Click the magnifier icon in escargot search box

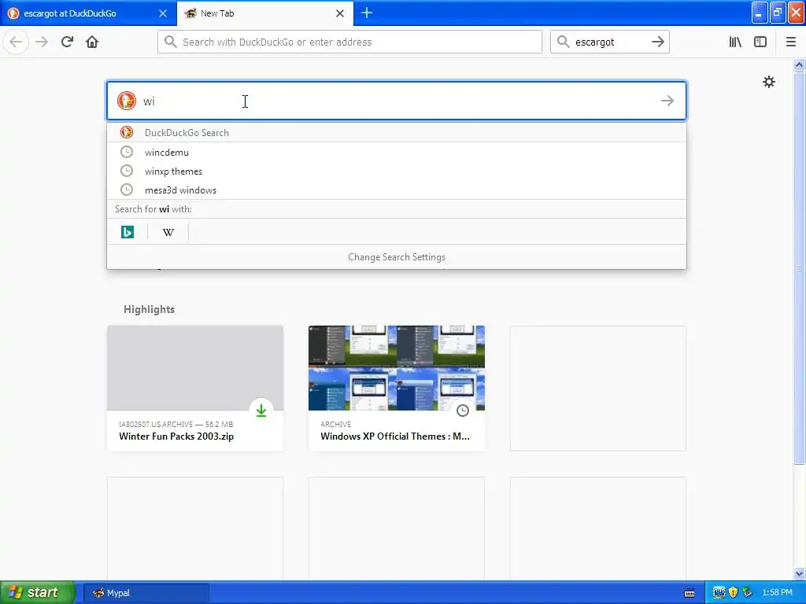point(564,42)
